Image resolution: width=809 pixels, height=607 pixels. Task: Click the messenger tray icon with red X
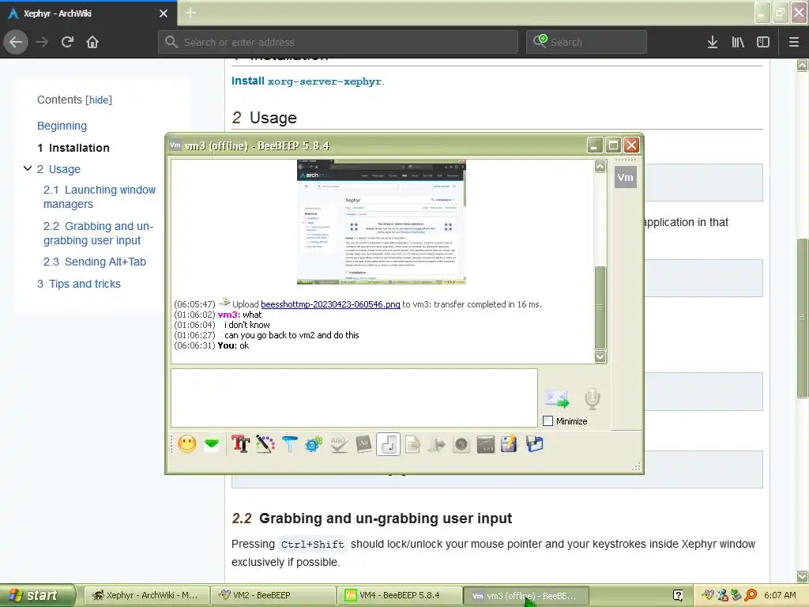tap(722, 595)
